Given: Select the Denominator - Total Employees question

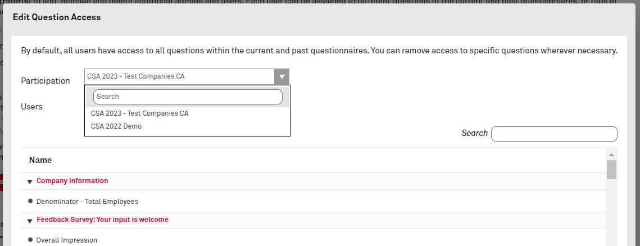Looking at the screenshot, I should point(87,201).
